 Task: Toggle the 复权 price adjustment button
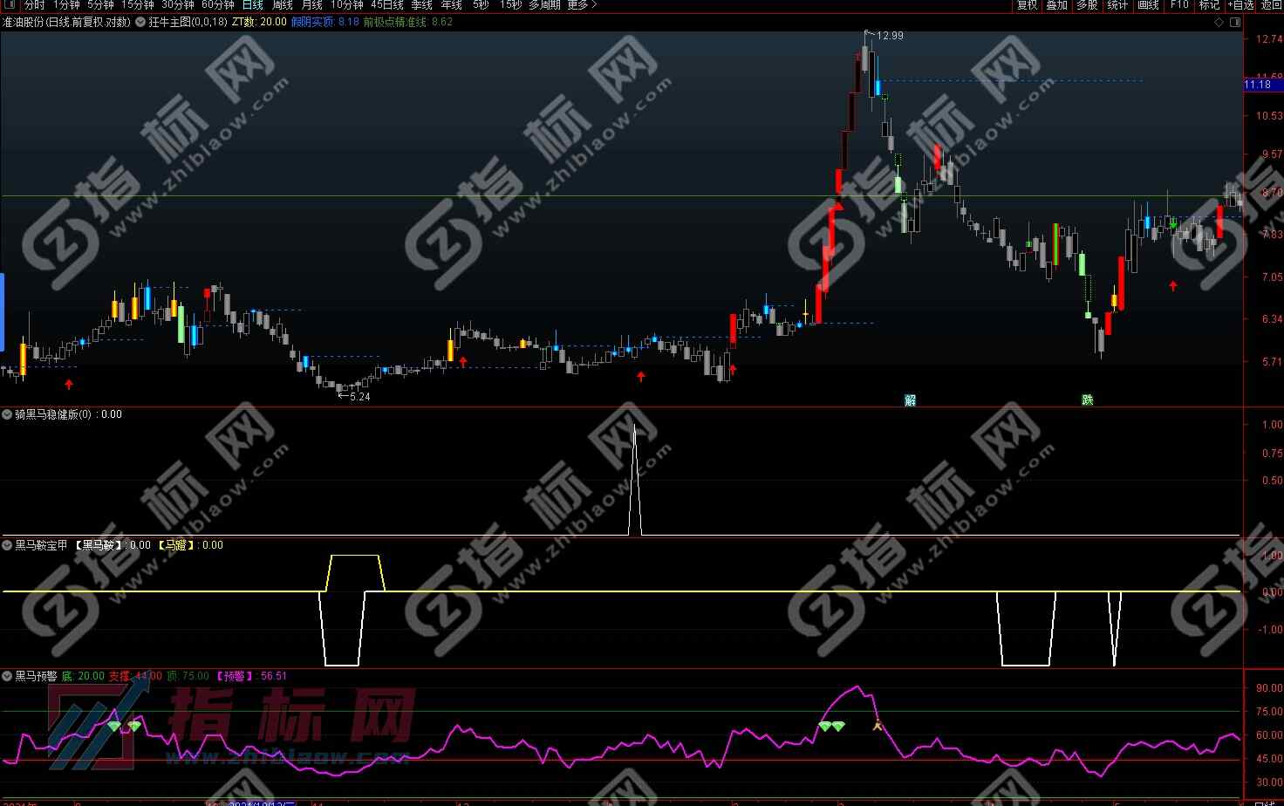click(1028, 5)
